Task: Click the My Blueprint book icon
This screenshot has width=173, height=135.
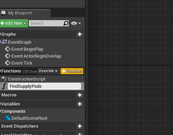Action: tap(3, 13)
